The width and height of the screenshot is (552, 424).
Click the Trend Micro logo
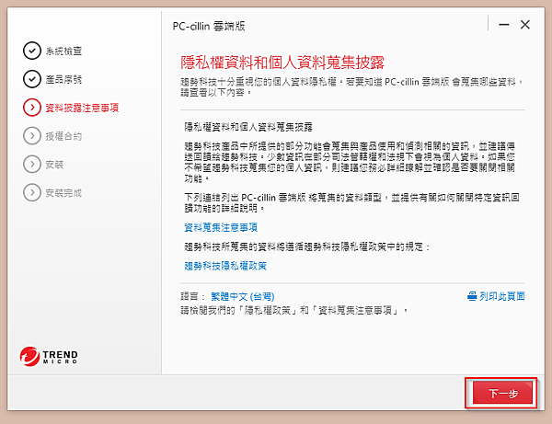[49, 357]
